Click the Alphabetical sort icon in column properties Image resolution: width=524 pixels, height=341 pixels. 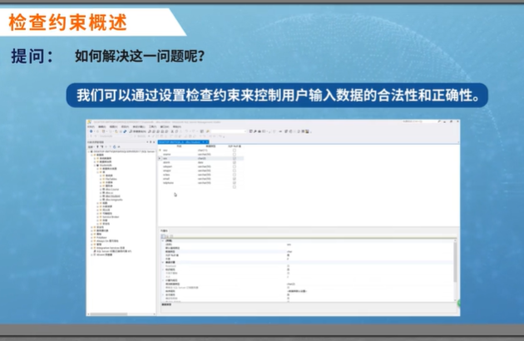[x=167, y=236]
